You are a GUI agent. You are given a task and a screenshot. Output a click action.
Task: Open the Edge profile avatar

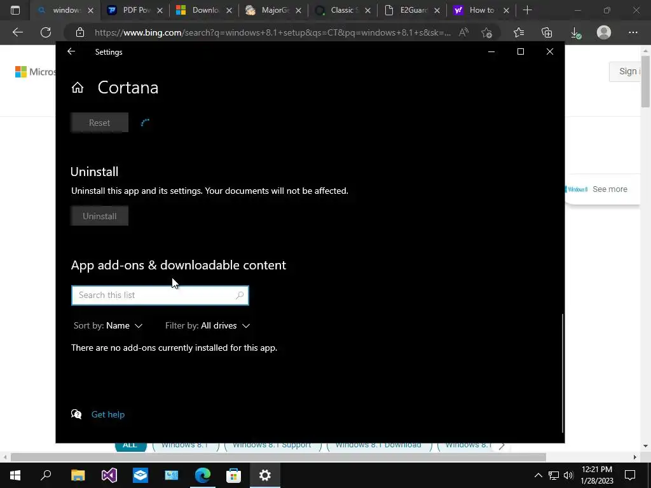pyautogui.click(x=604, y=32)
